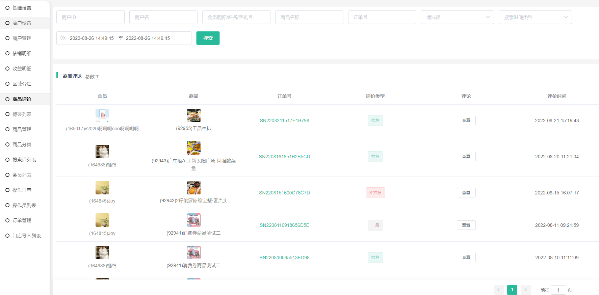The width and height of the screenshot is (599, 295).
Task: Click the clock icon in date range field
Action: pos(63,38)
